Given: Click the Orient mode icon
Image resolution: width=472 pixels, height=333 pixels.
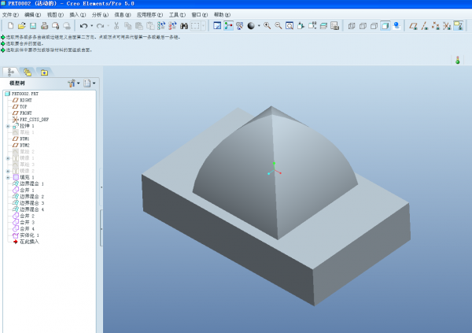Looking at the screenshot, I should 240,26.
